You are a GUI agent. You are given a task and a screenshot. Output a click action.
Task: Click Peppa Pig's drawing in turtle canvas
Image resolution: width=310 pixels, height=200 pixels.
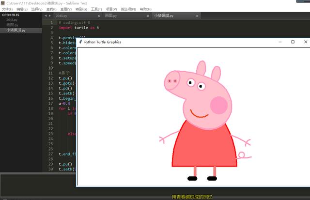[205, 121]
